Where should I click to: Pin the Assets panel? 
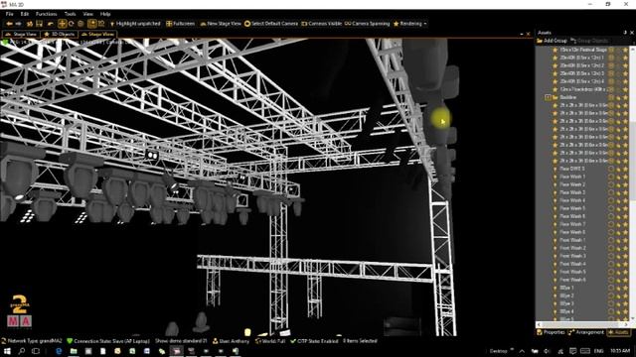tap(625, 33)
